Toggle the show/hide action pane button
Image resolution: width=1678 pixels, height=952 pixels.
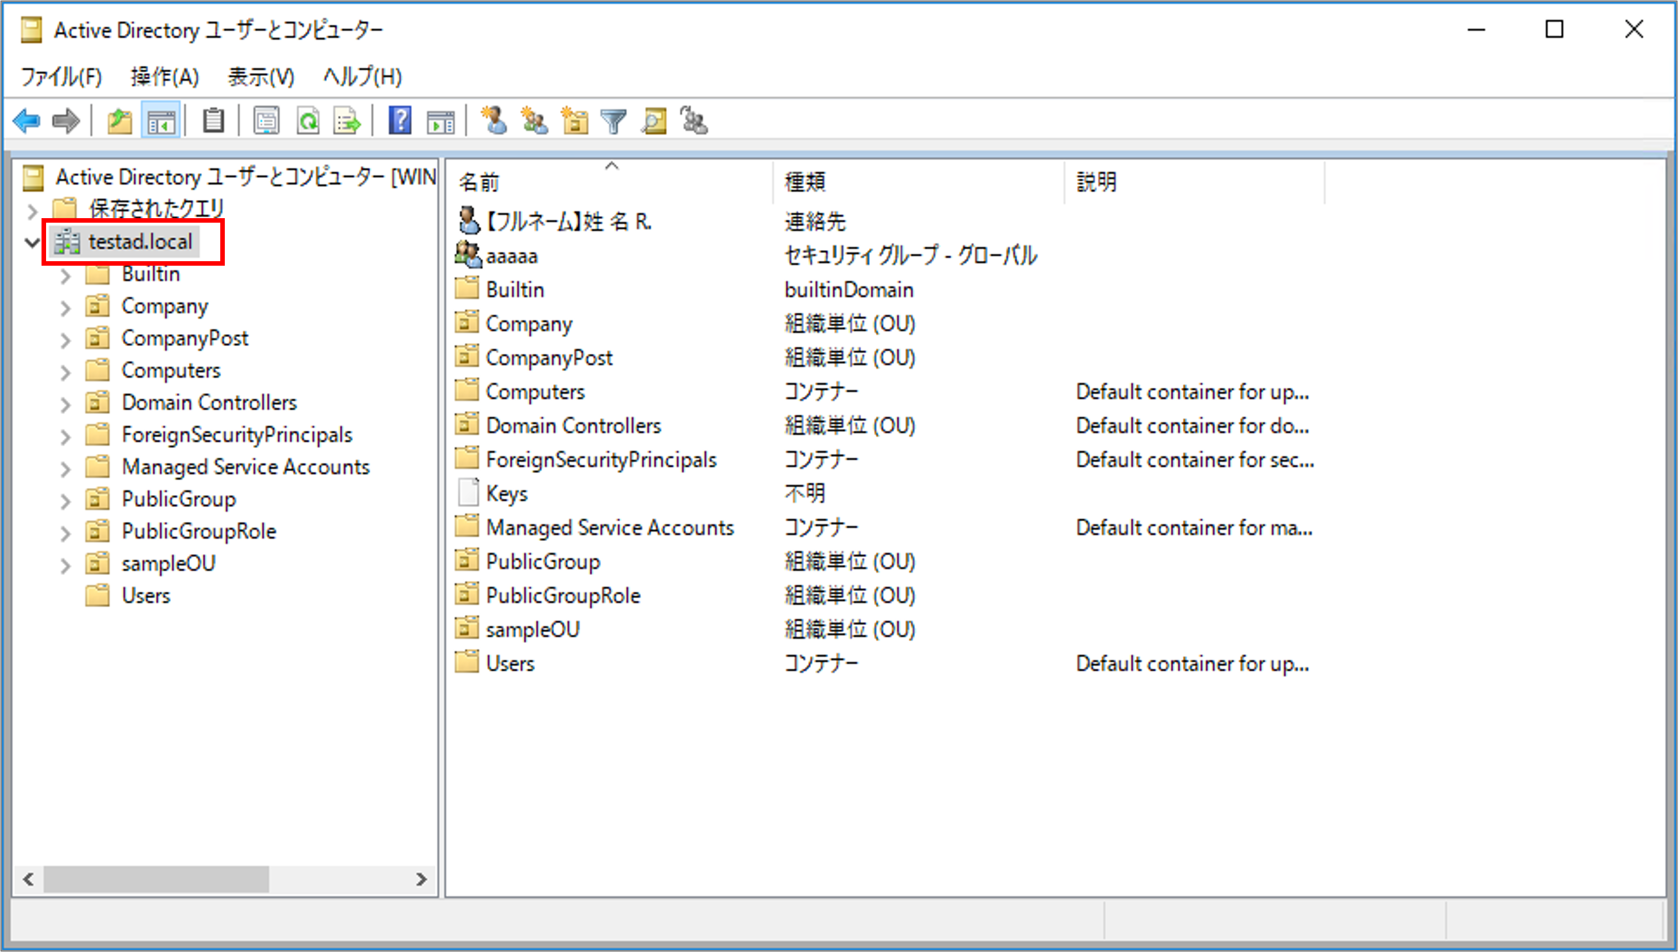pyautogui.click(x=440, y=121)
